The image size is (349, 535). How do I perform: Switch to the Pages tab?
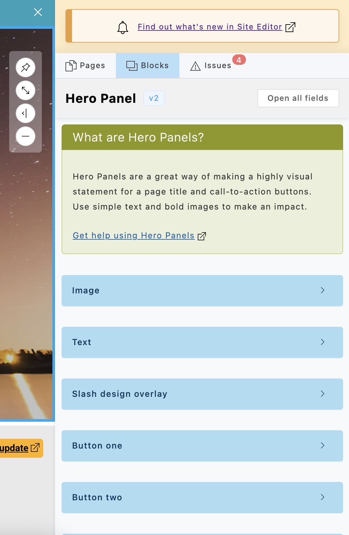[x=85, y=65]
